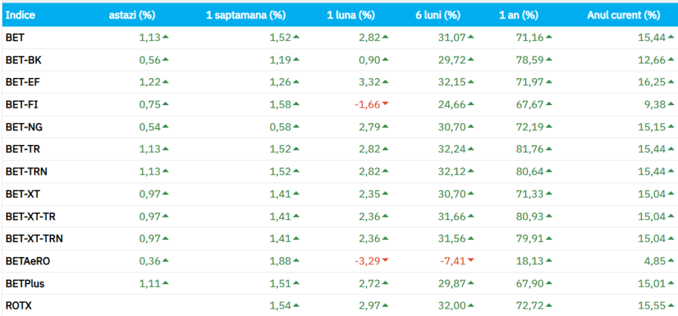
Task: Open the BETAeRO index row label
Action: coord(27,261)
